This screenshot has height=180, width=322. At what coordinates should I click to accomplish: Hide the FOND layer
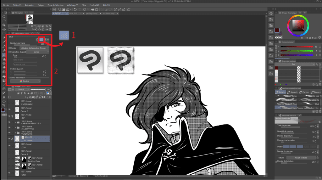[9, 173]
